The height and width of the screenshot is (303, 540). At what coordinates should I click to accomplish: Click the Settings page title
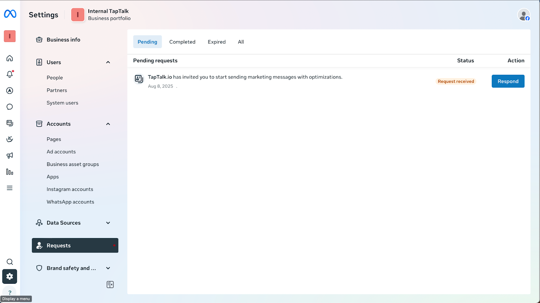pyautogui.click(x=44, y=15)
